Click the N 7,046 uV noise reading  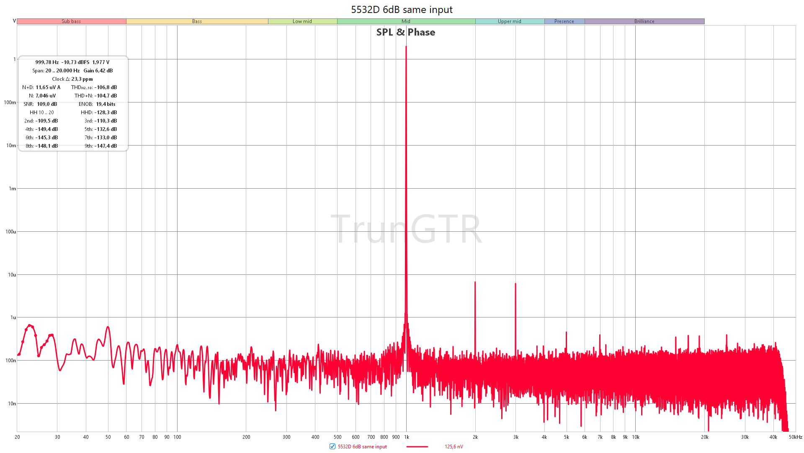[42, 96]
